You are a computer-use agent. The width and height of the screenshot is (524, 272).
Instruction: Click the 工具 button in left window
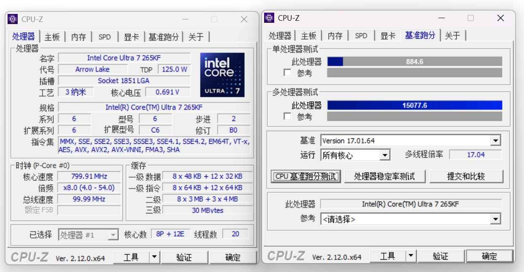131,257
